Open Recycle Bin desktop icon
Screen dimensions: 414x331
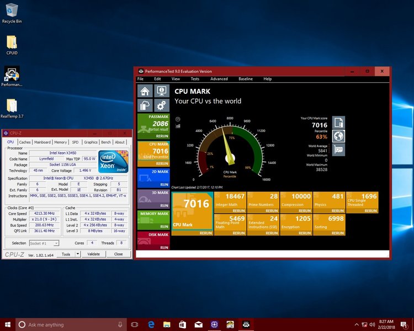click(12, 13)
